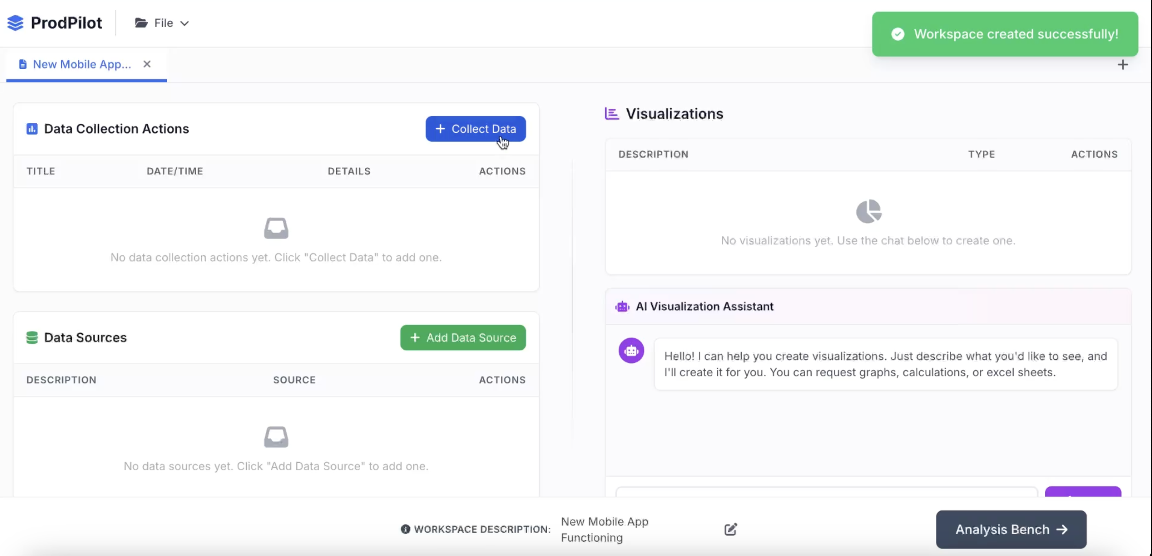This screenshot has width=1152, height=556.
Task: Go to the Analysis Bench
Action: [x=1011, y=530]
